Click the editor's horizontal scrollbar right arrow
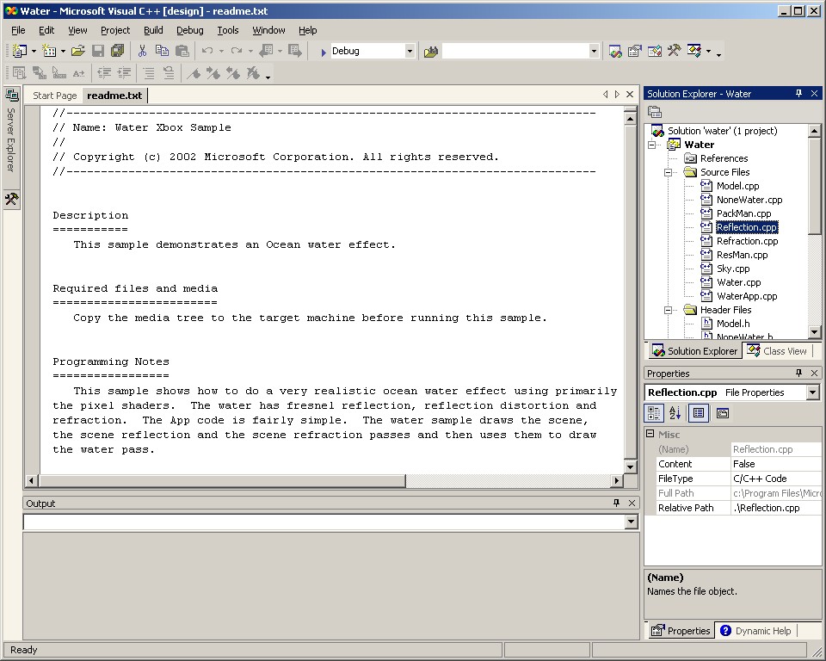This screenshot has height=661, width=826. pyautogui.click(x=617, y=481)
